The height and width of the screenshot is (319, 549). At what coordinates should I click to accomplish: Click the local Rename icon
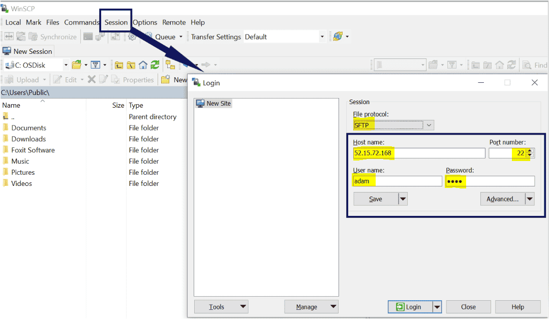pyautogui.click(x=103, y=79)
